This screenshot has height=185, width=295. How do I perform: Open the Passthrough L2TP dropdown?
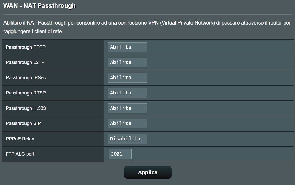(x=127, y=62)
